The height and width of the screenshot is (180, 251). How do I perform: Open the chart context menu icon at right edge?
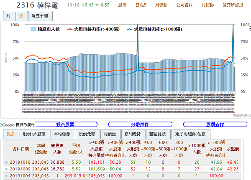[250, 29]
